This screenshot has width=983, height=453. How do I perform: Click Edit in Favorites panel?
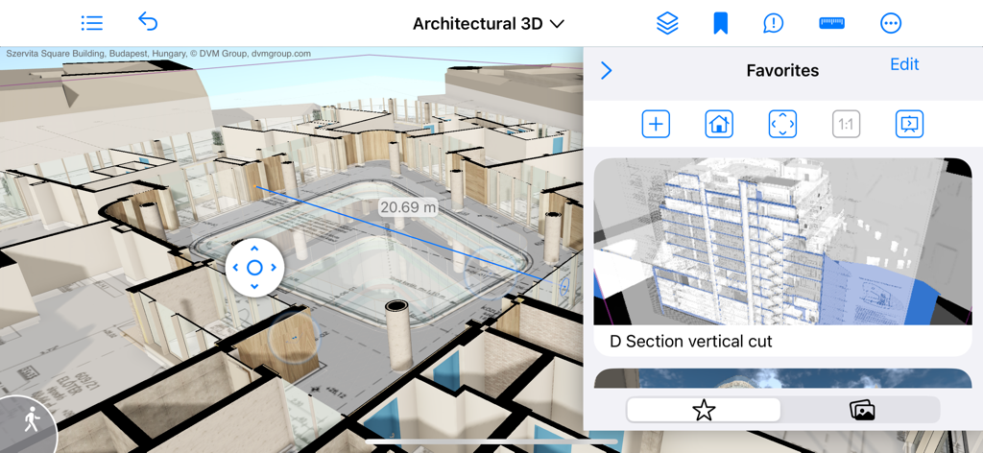click(x=904, y=64)
